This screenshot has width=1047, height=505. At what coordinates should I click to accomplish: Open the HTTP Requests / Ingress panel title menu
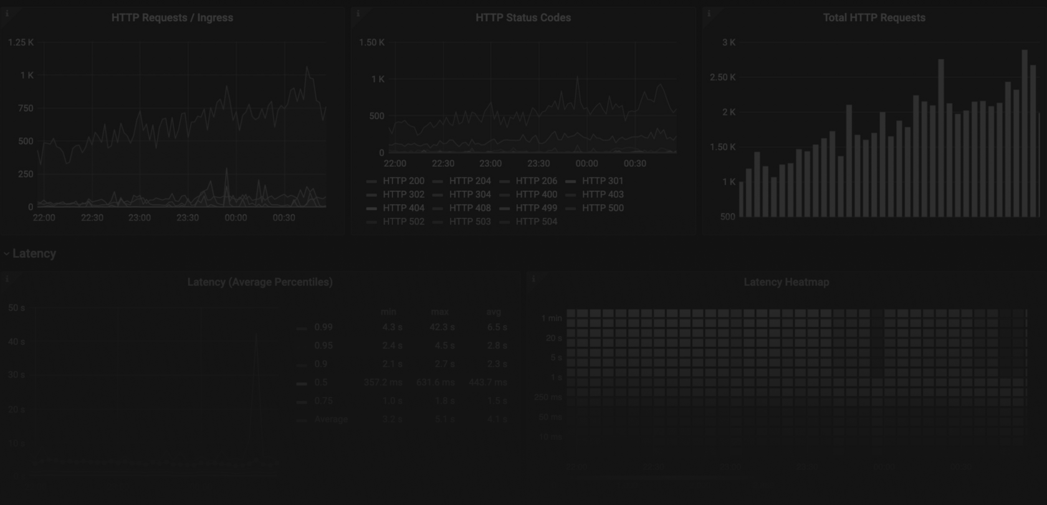pyautogui.click(x=172, y=17)
